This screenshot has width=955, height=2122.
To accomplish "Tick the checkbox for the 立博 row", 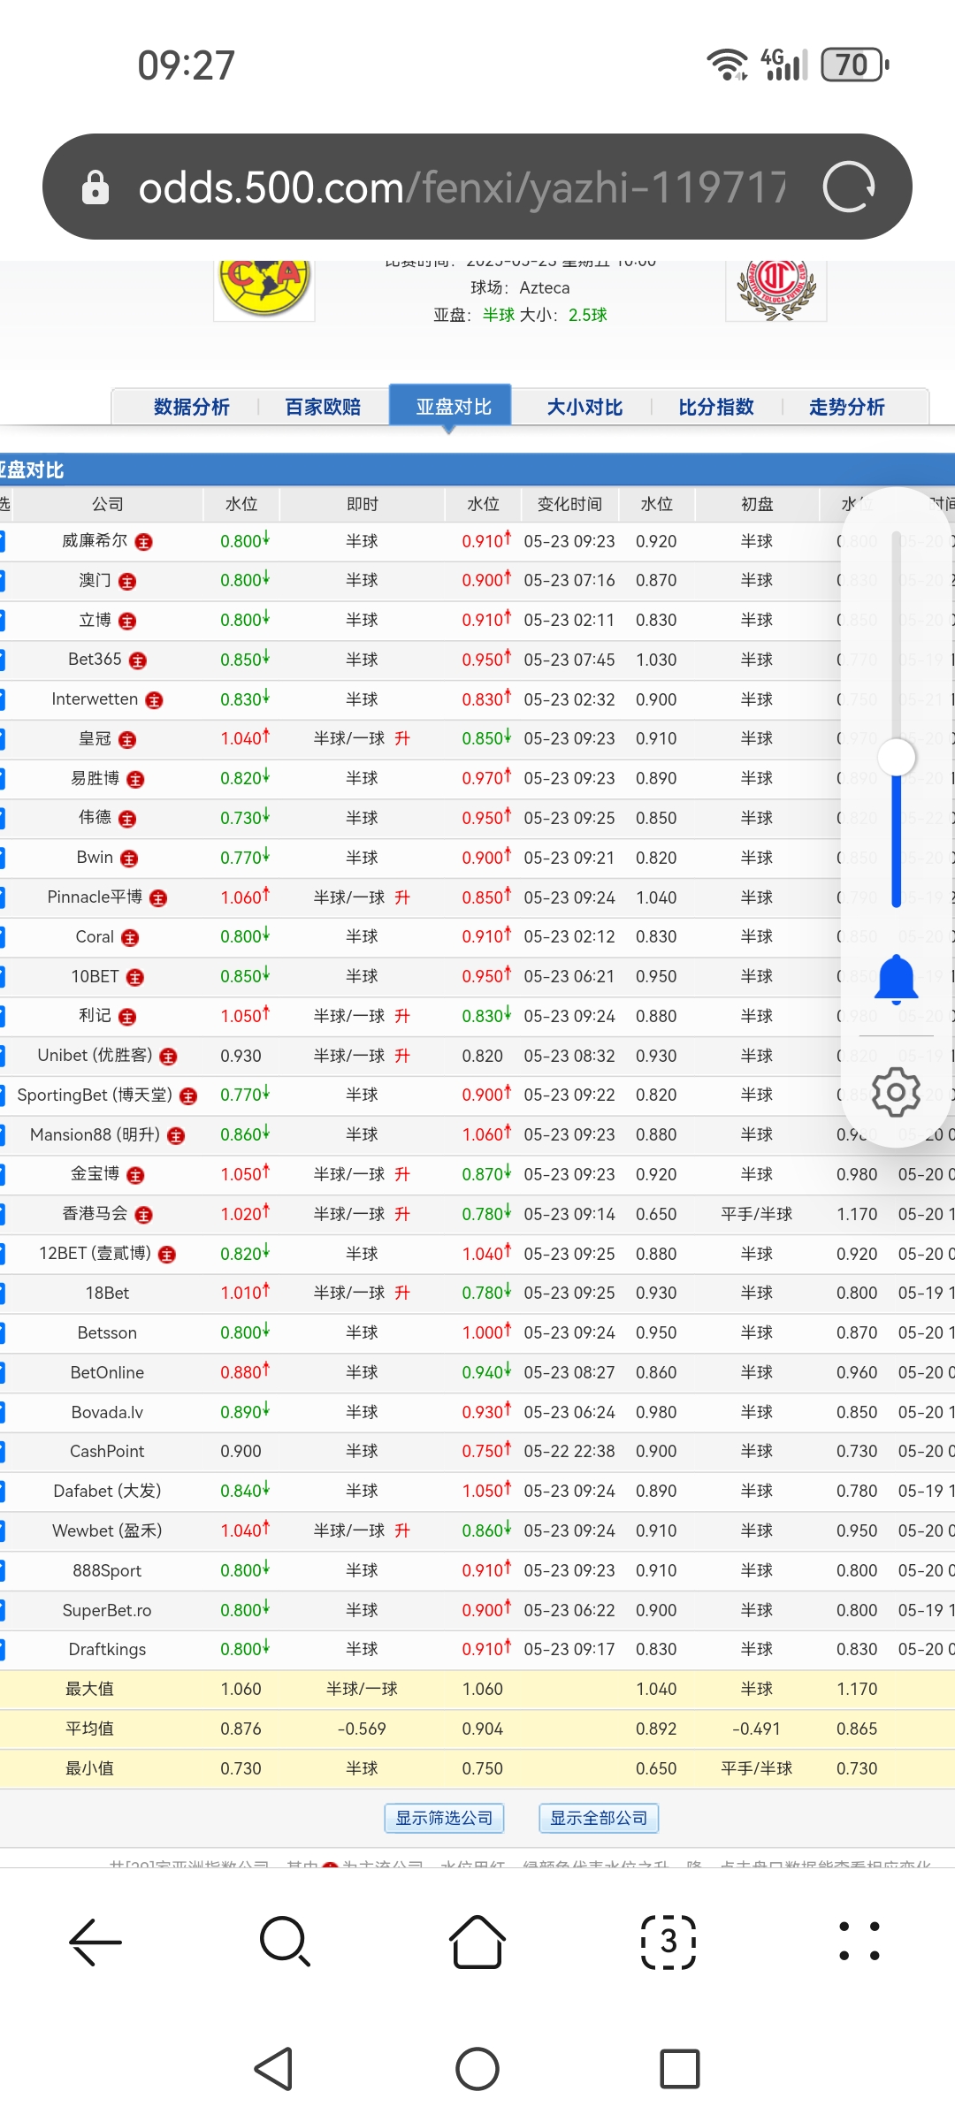I will point(2,620).
